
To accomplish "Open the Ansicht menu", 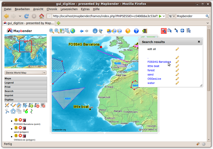I will tap(38, 9).
